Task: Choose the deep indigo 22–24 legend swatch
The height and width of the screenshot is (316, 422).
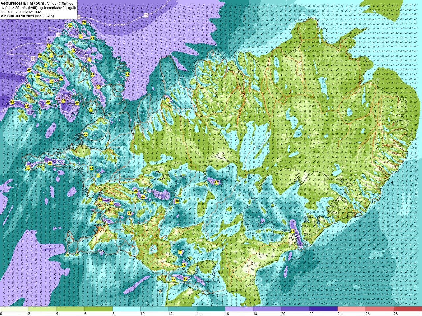Action: click(323, 309)
